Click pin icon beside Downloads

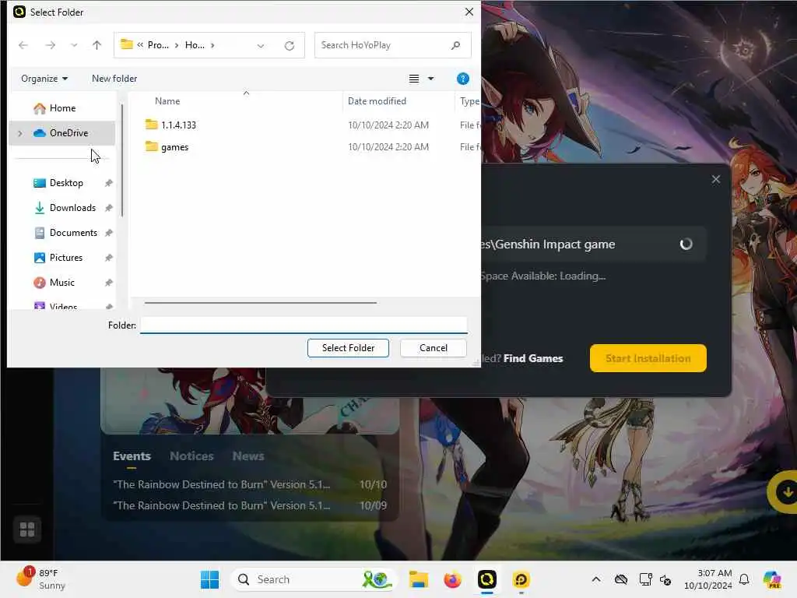click(x=108, y=208)
